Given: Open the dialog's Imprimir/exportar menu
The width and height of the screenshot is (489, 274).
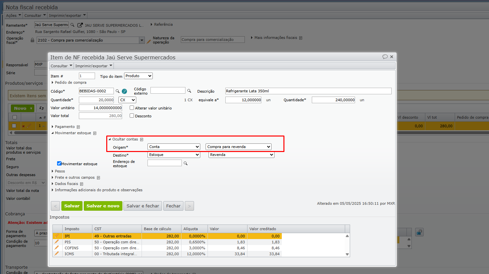Looking at the screenshot, I should click(94, 66).
